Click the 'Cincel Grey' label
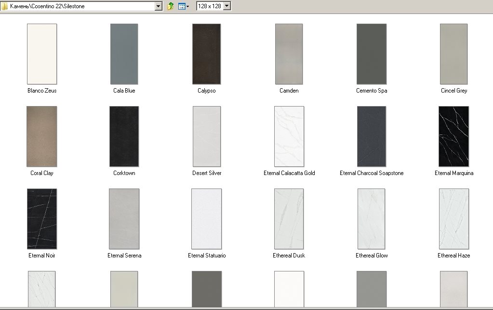 pos(454,91)
